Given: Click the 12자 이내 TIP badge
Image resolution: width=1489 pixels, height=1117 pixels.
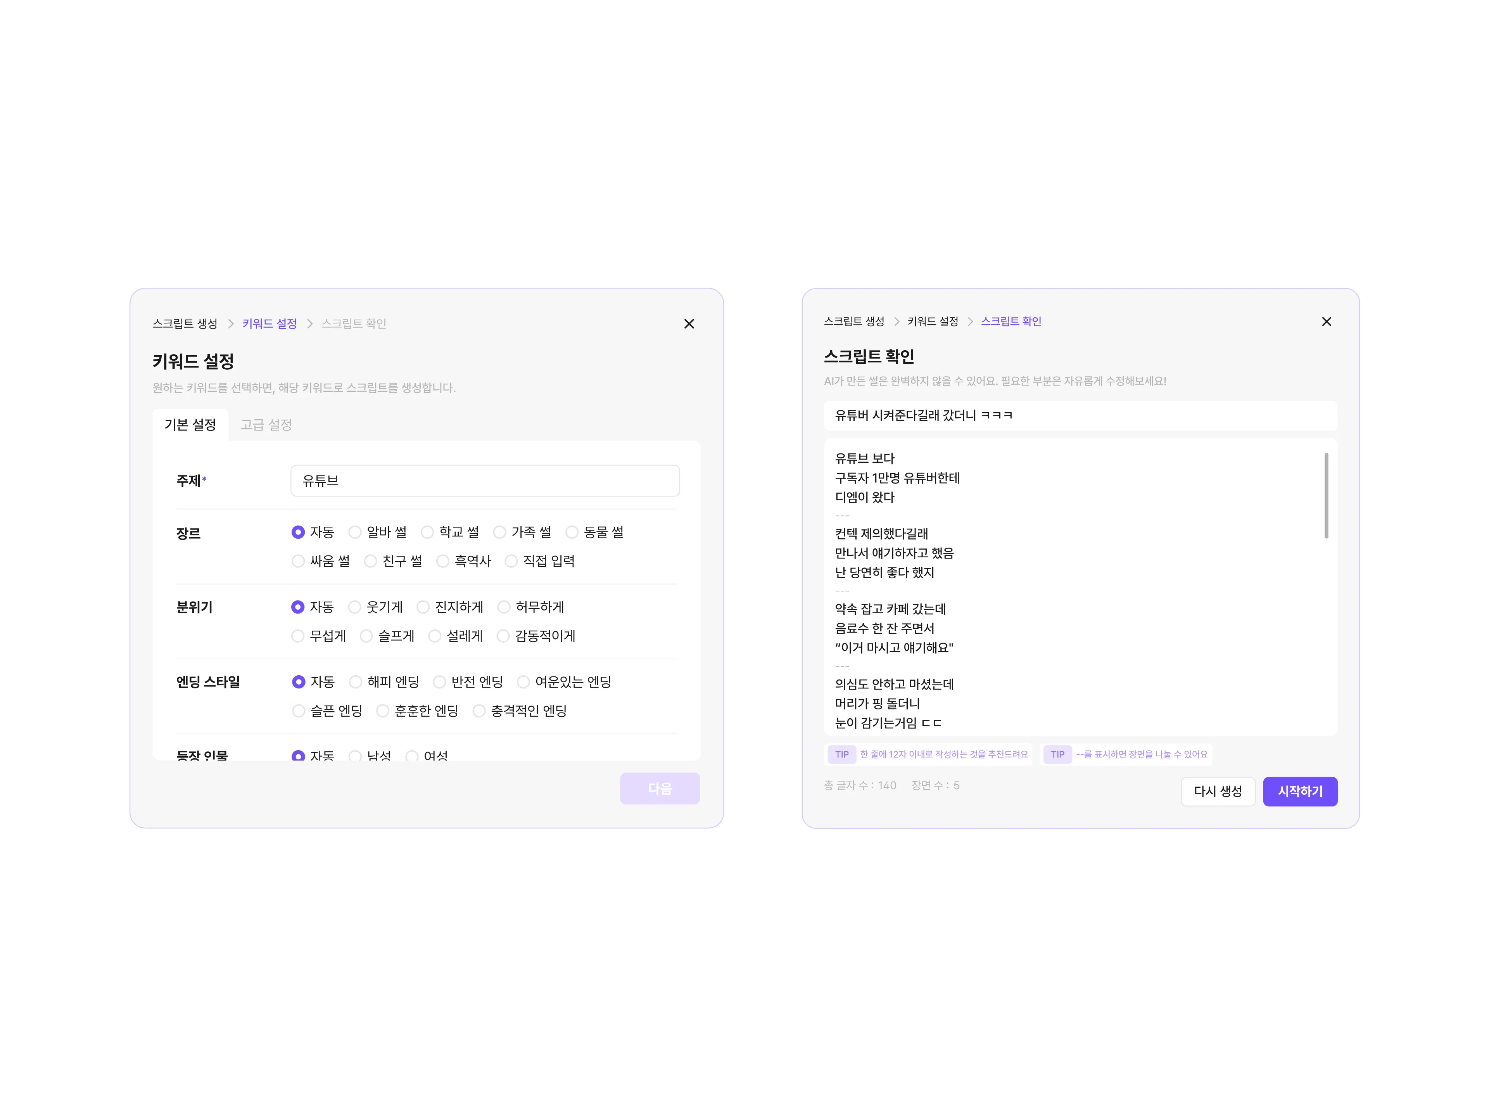Looking at the screenshot, I should coord(841,754).
